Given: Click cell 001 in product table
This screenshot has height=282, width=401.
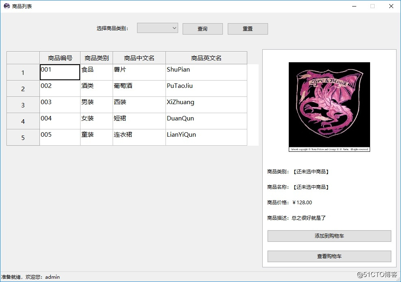Looking at the screenshot, I should tap(60, 72).
